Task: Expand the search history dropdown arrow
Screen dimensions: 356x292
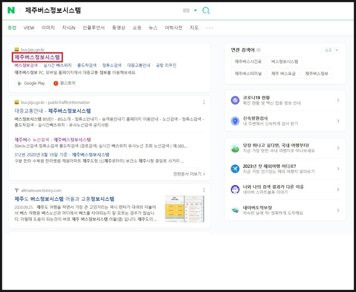Action: 195,10
